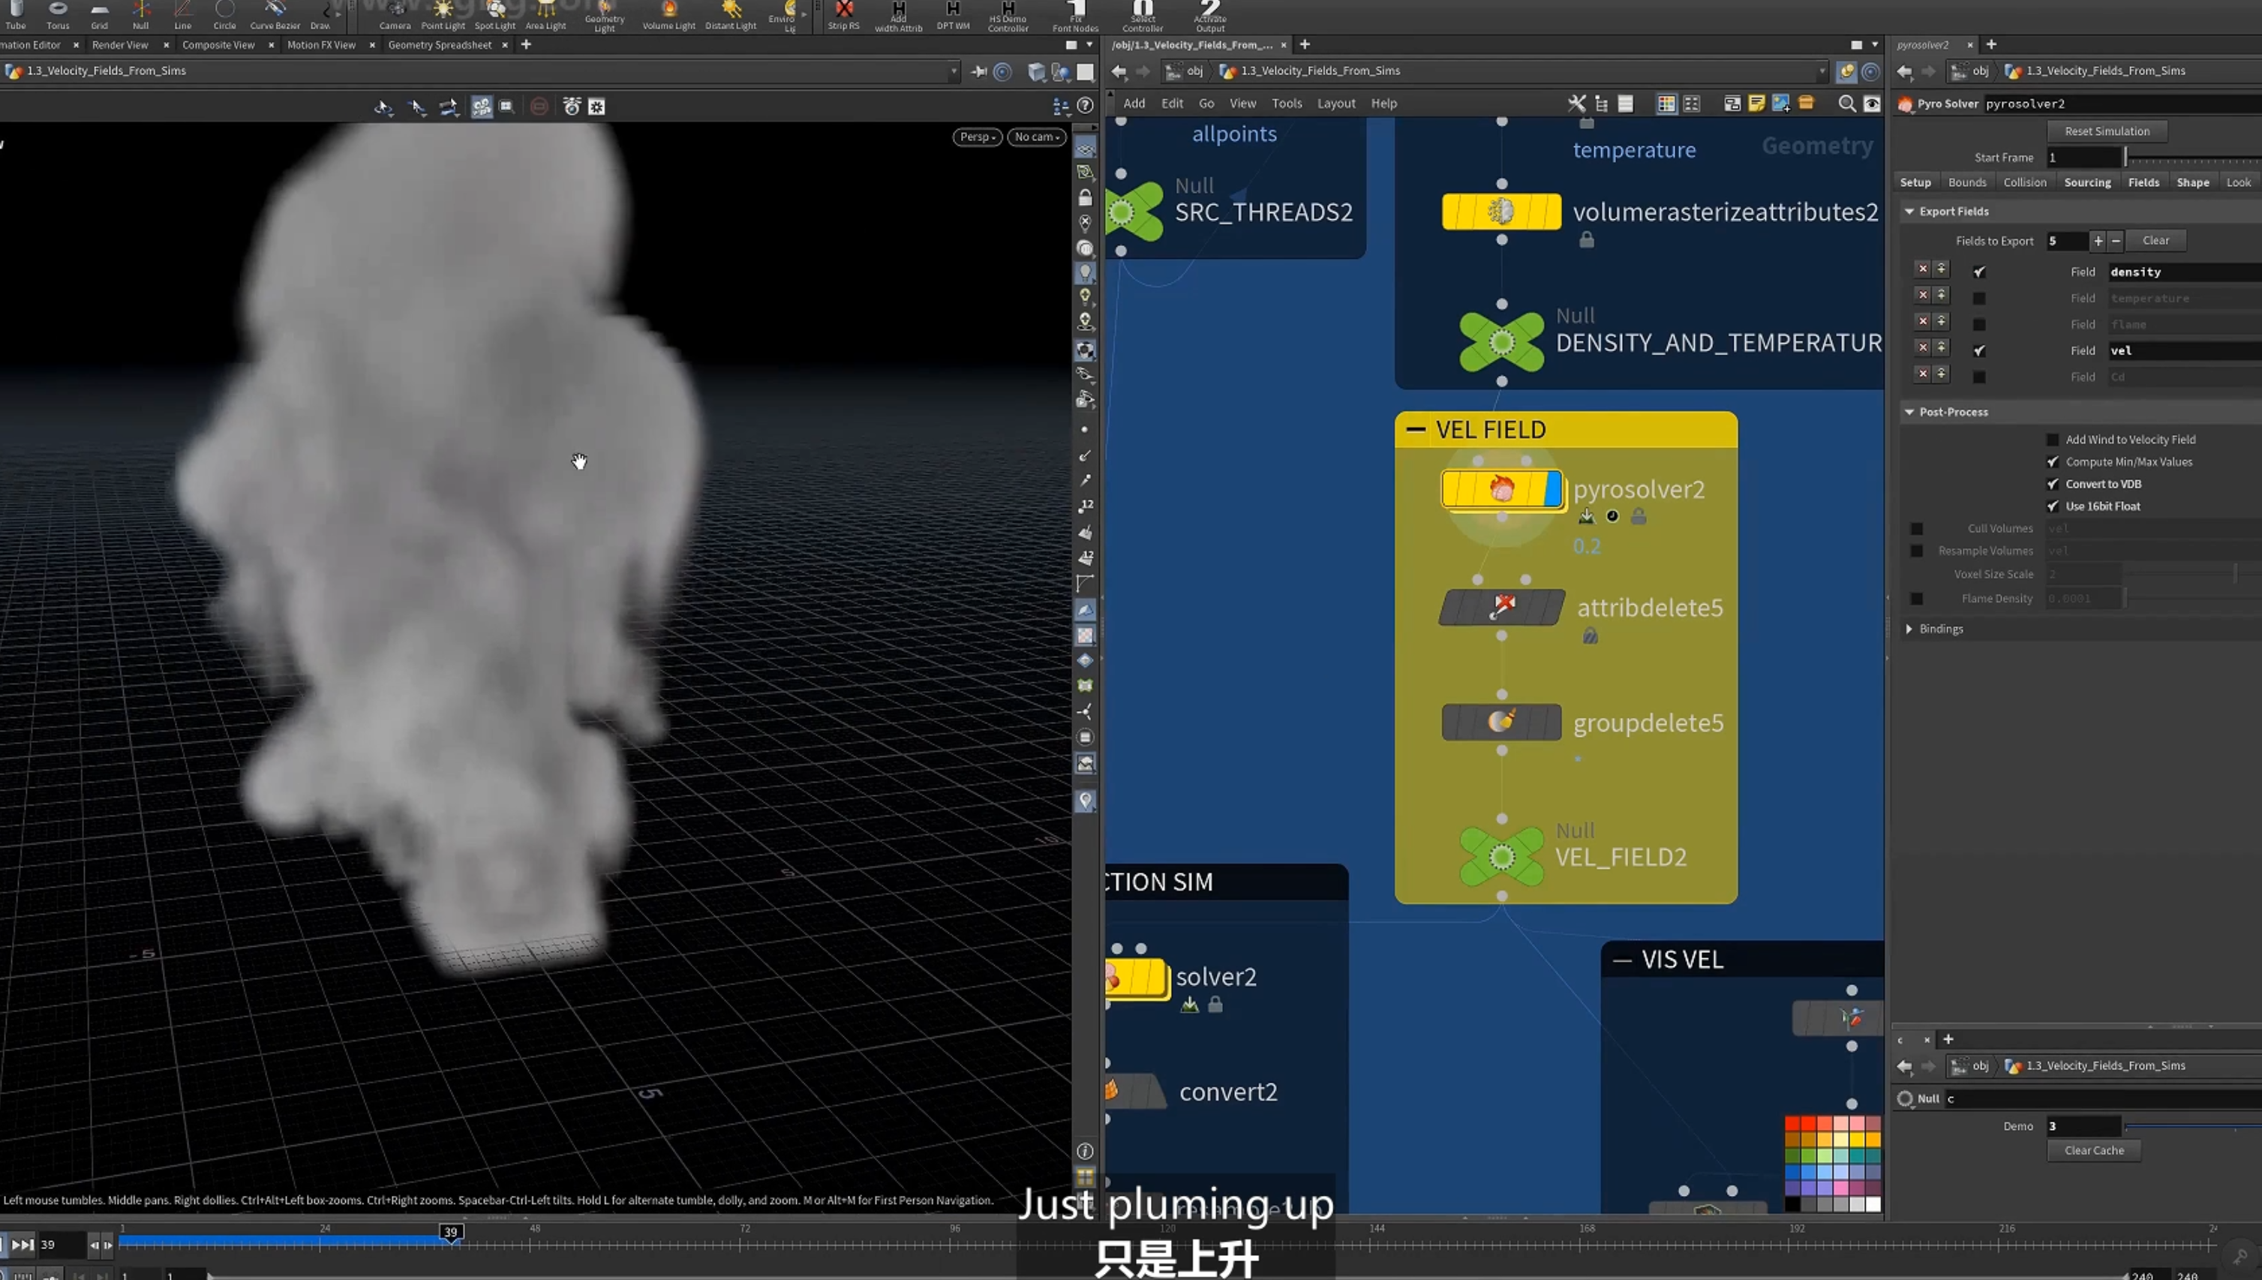
Task: Open the network editor search magnifier
Action: pos(1846,104)
